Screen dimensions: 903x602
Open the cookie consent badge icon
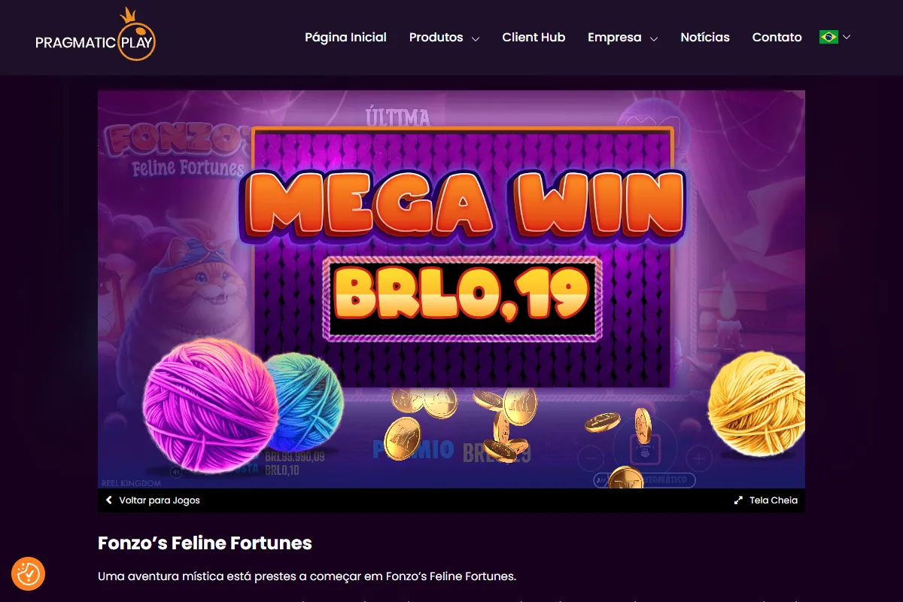[28, 574]
